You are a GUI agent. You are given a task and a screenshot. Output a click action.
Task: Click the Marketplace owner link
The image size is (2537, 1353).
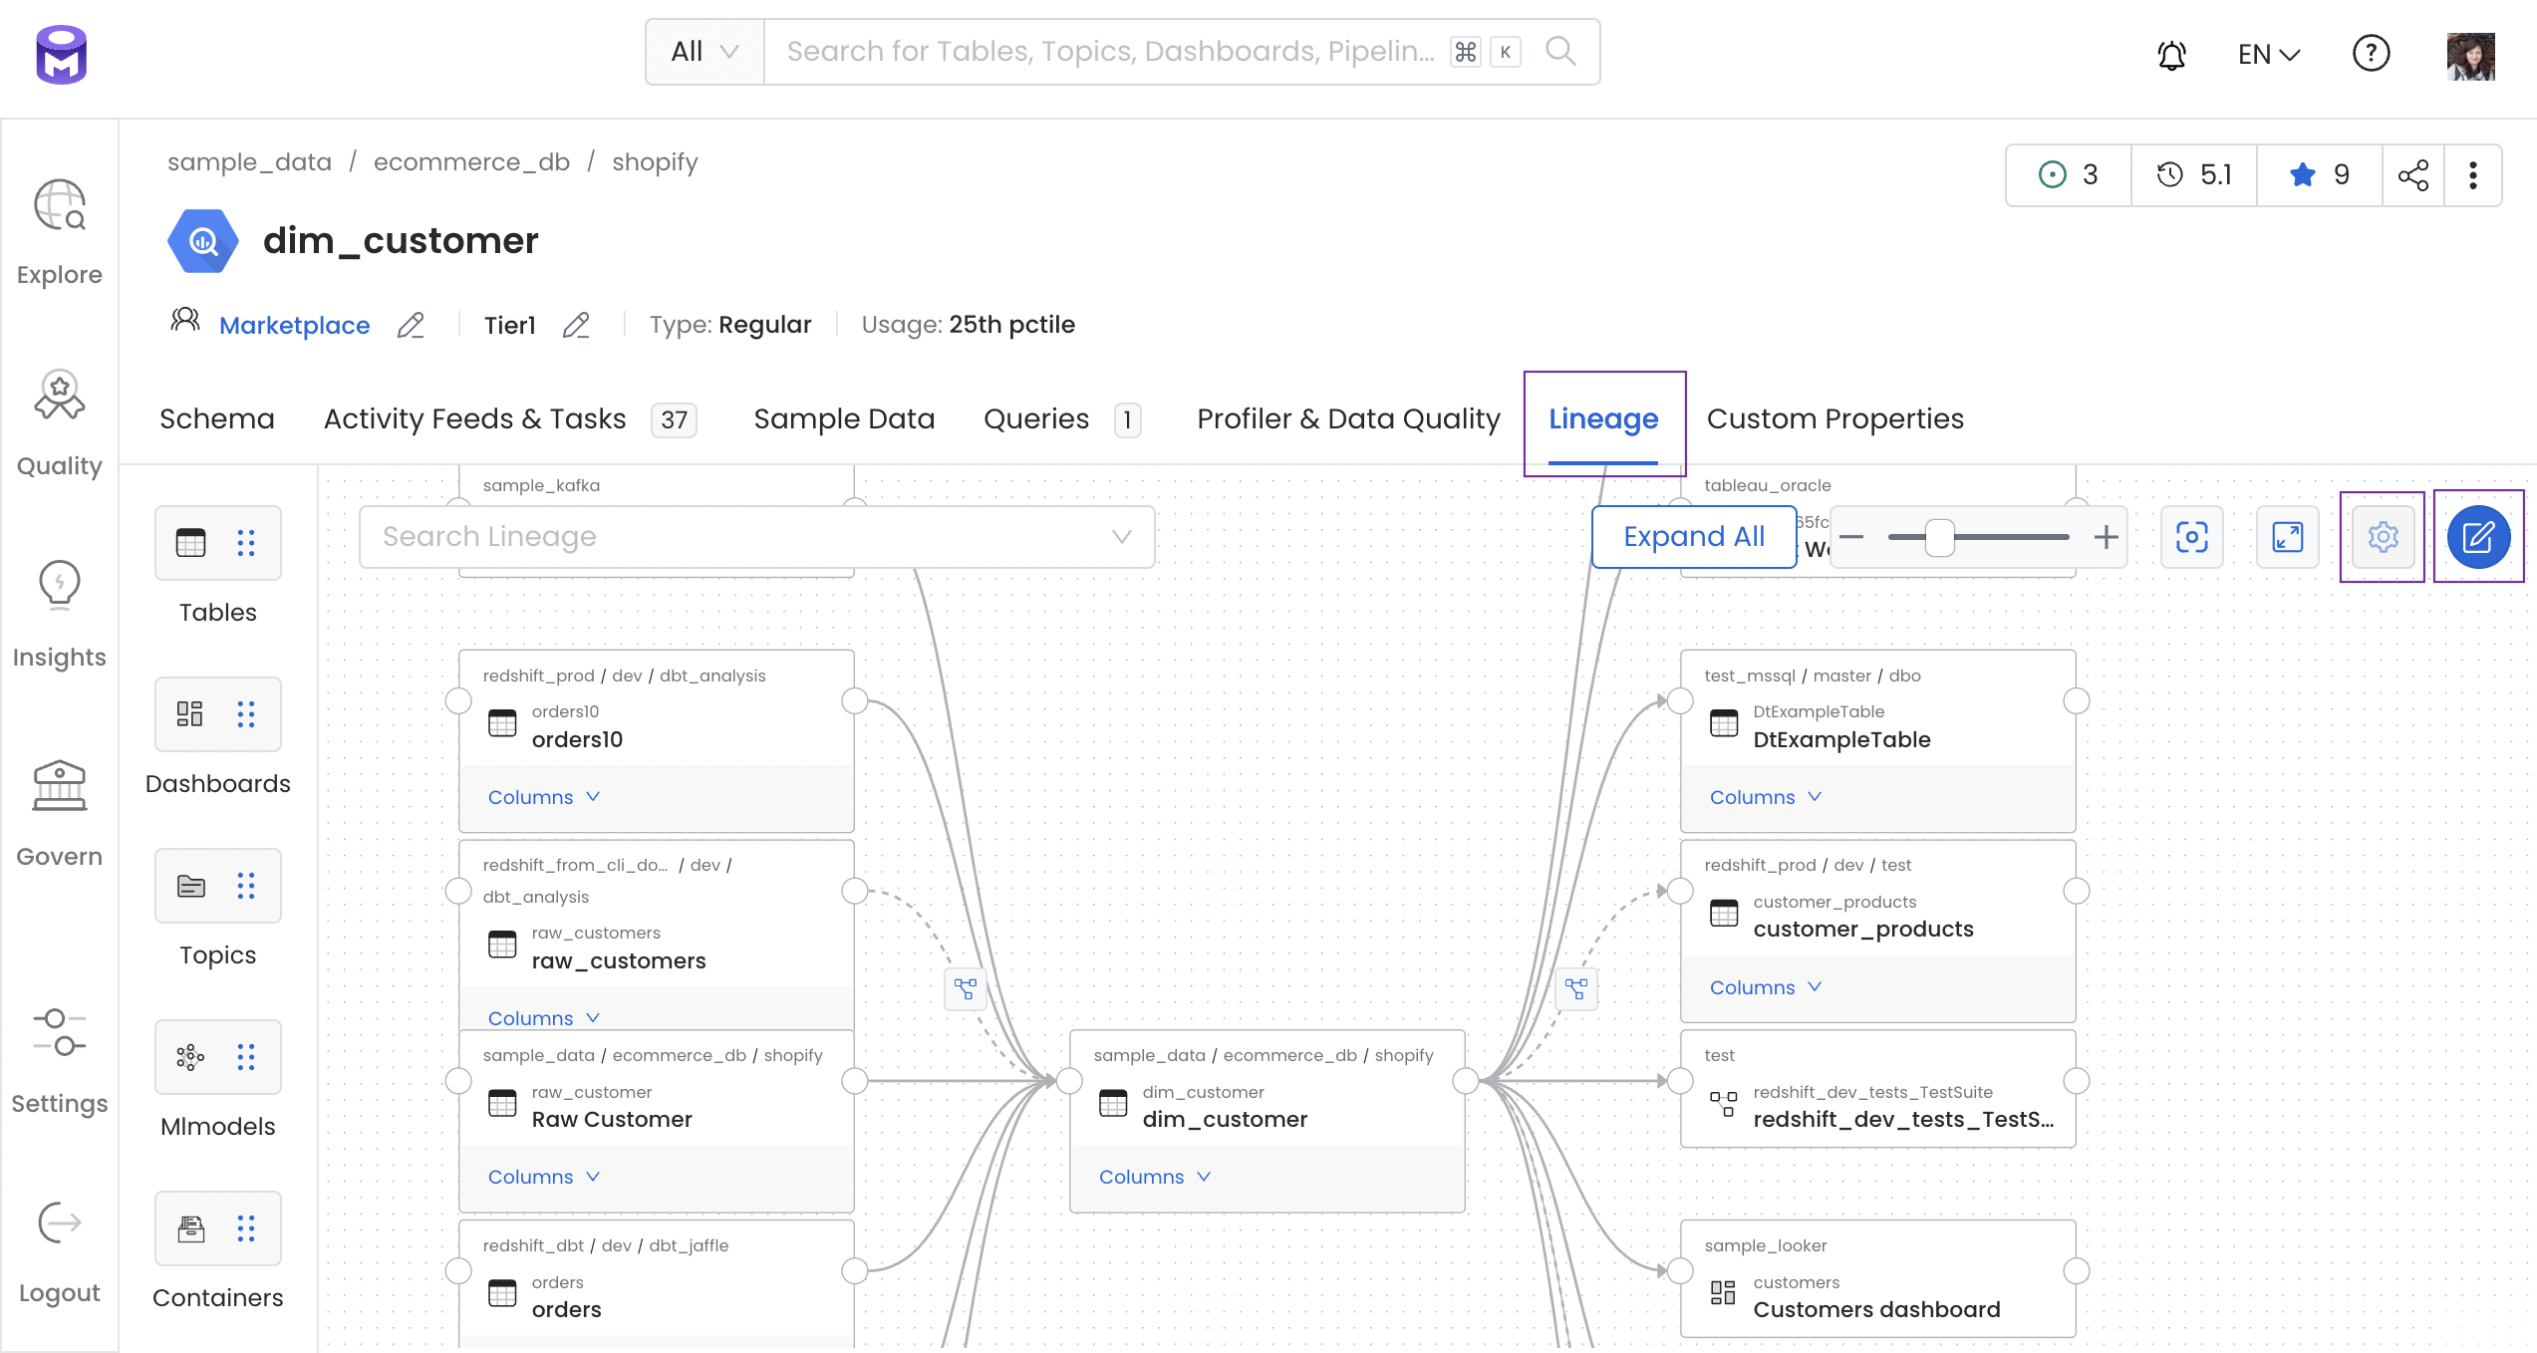pyautogui.click(x=294, y=324)
